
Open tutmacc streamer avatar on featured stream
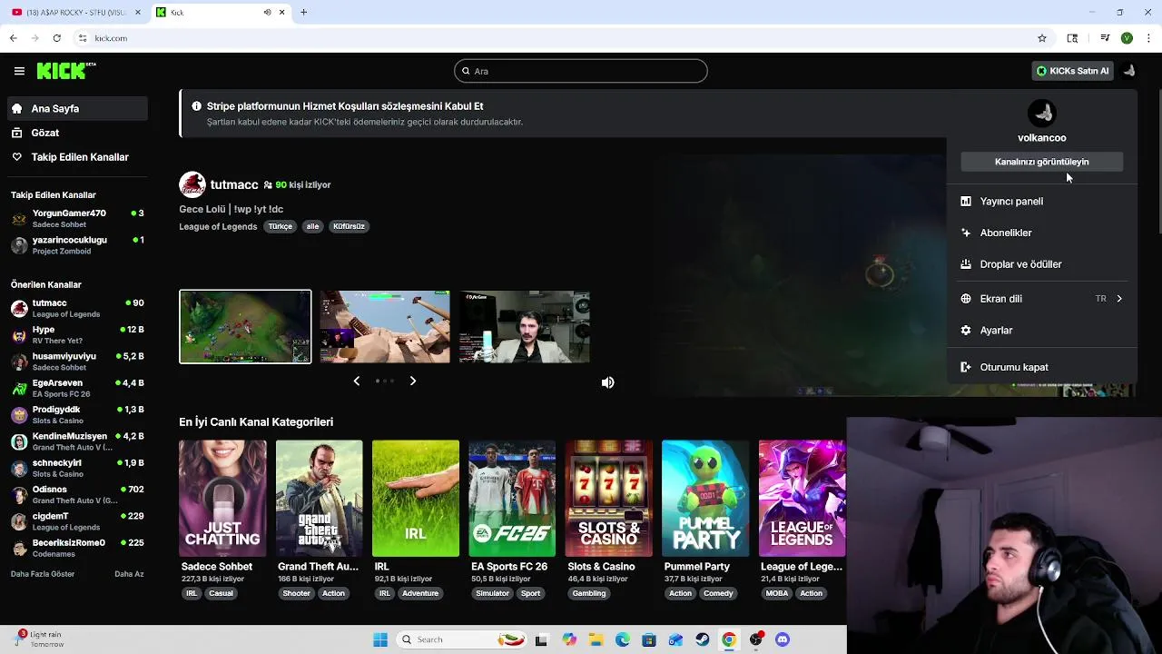point(192,184)
